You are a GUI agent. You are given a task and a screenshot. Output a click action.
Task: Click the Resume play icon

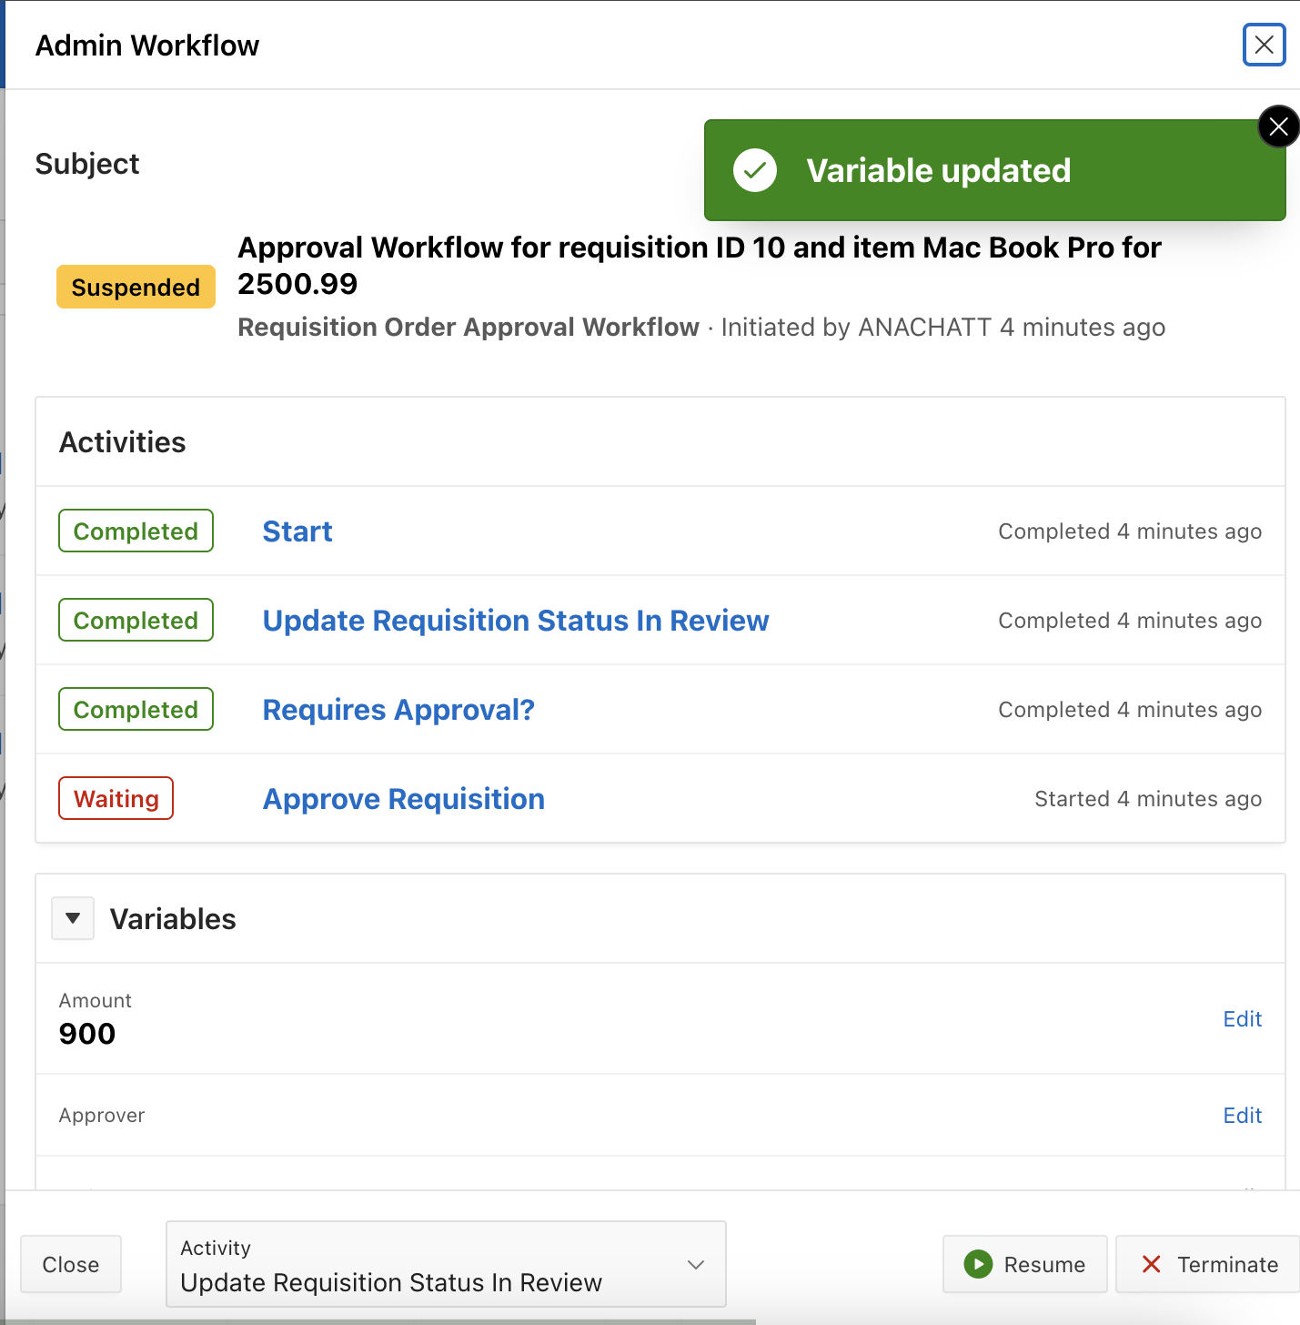(978, 1264)
